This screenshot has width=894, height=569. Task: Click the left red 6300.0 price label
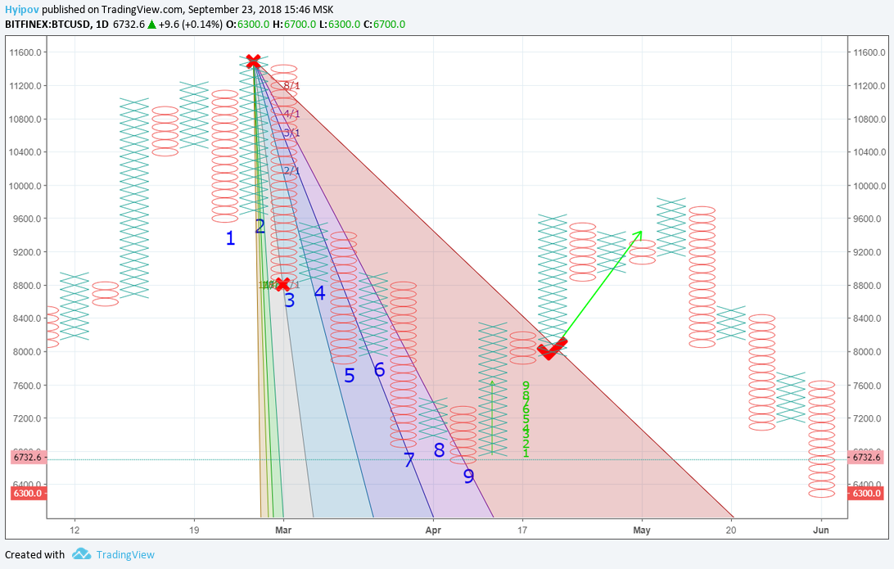click(x=27, y=493)
